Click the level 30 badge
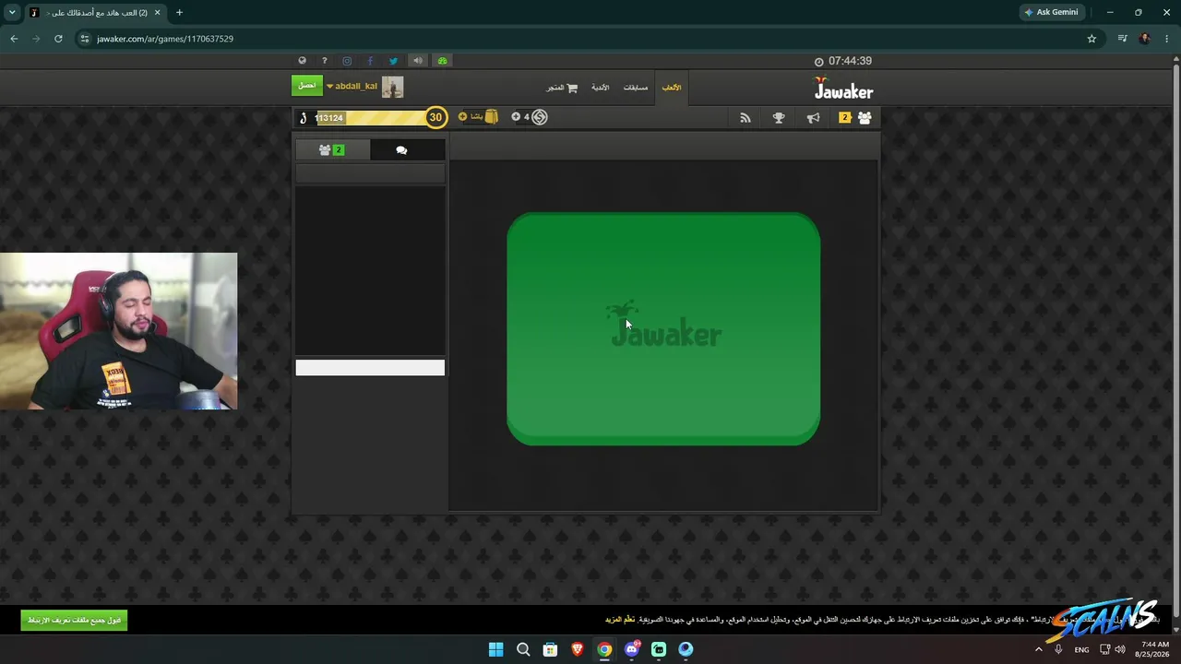Viewport: 1181px width, 664px height. point(435,117)
